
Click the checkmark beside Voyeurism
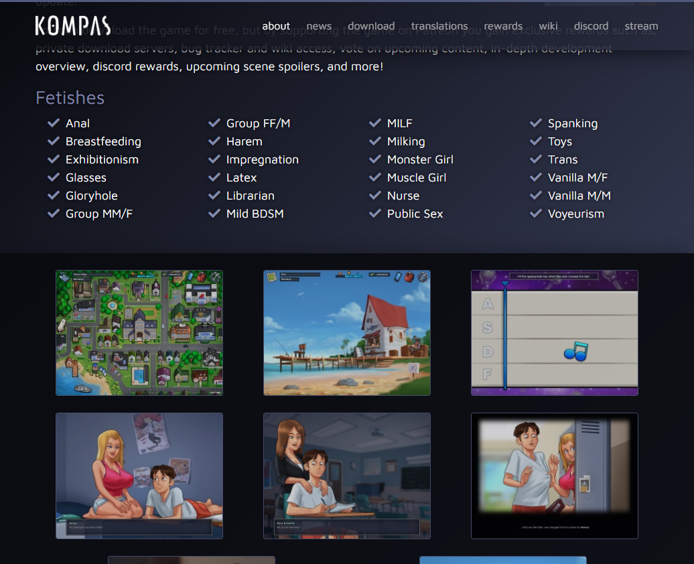coord(536,214)
